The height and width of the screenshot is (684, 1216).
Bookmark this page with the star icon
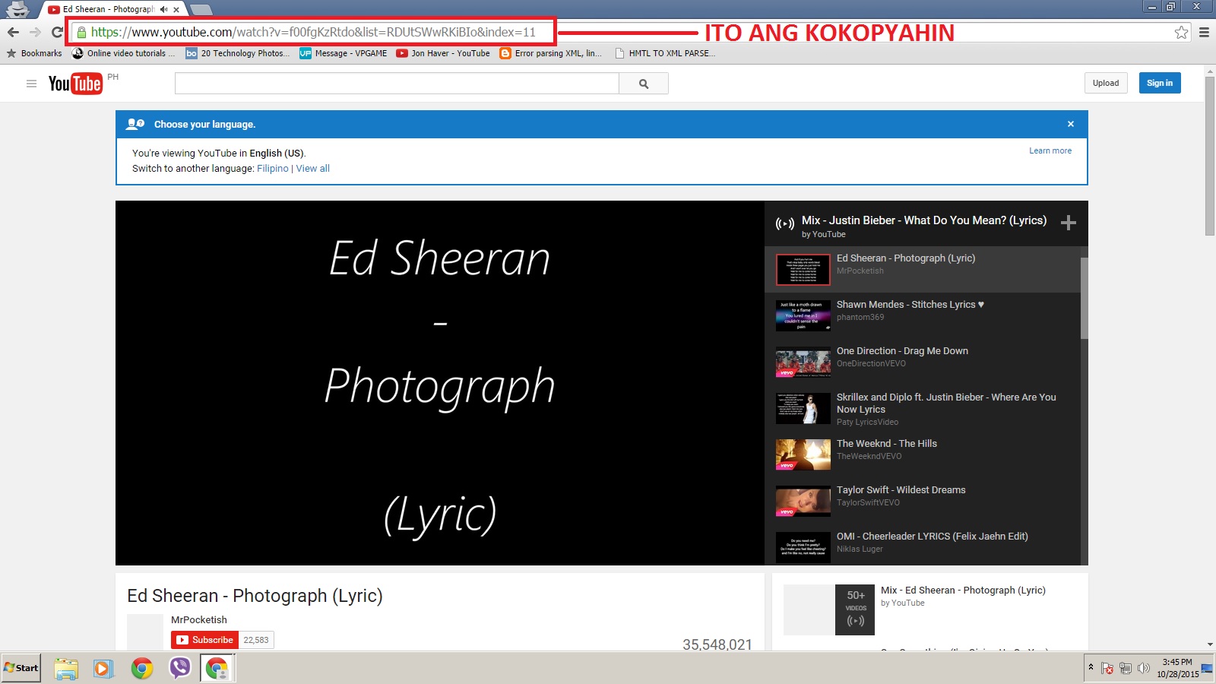[1181, 32]
